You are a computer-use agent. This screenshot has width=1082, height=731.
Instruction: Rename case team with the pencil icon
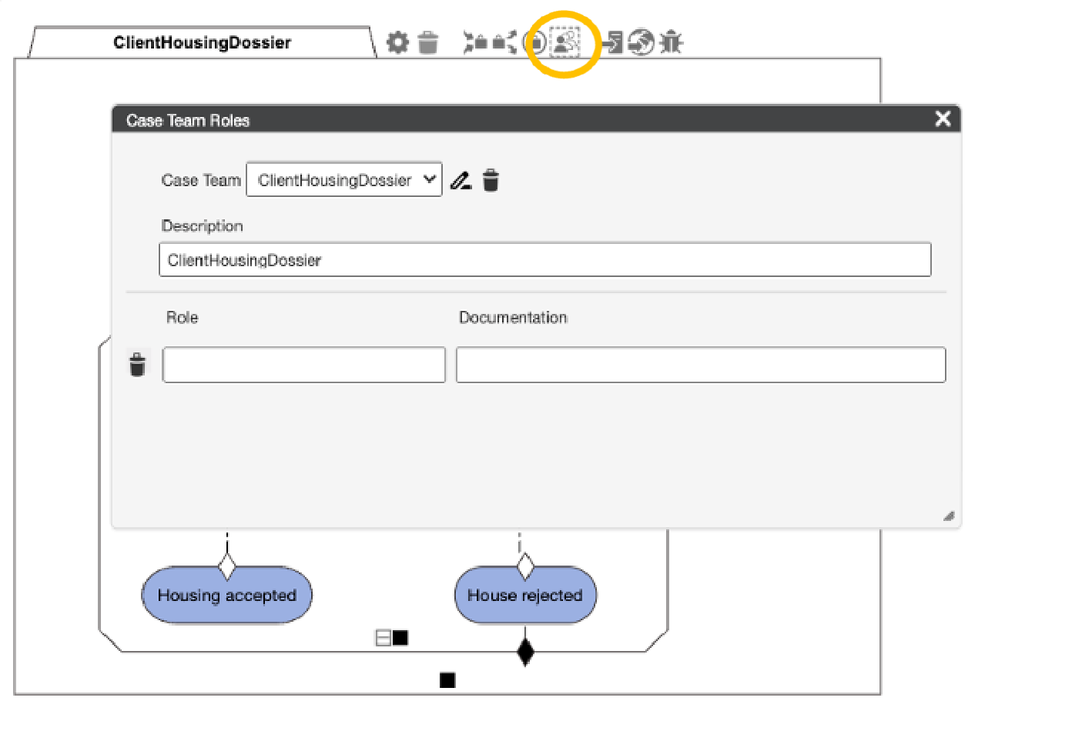(x=461, y=181)
